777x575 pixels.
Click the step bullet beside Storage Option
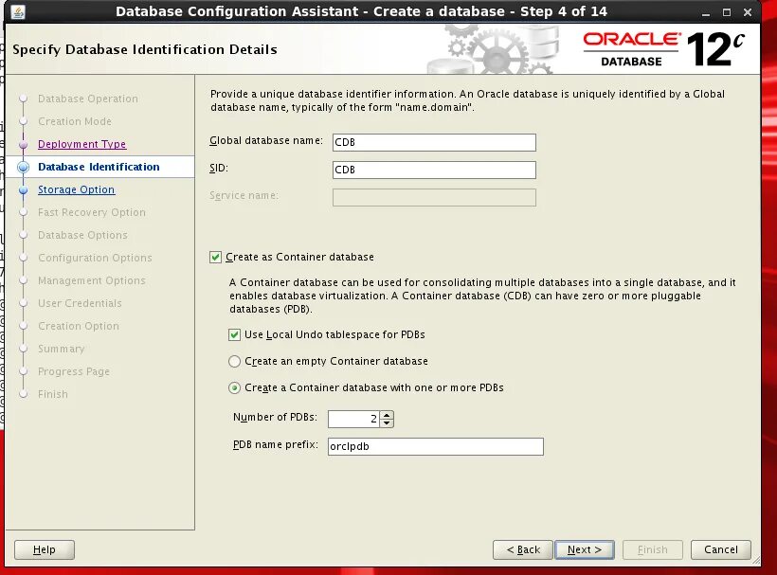tap(23, 189)
